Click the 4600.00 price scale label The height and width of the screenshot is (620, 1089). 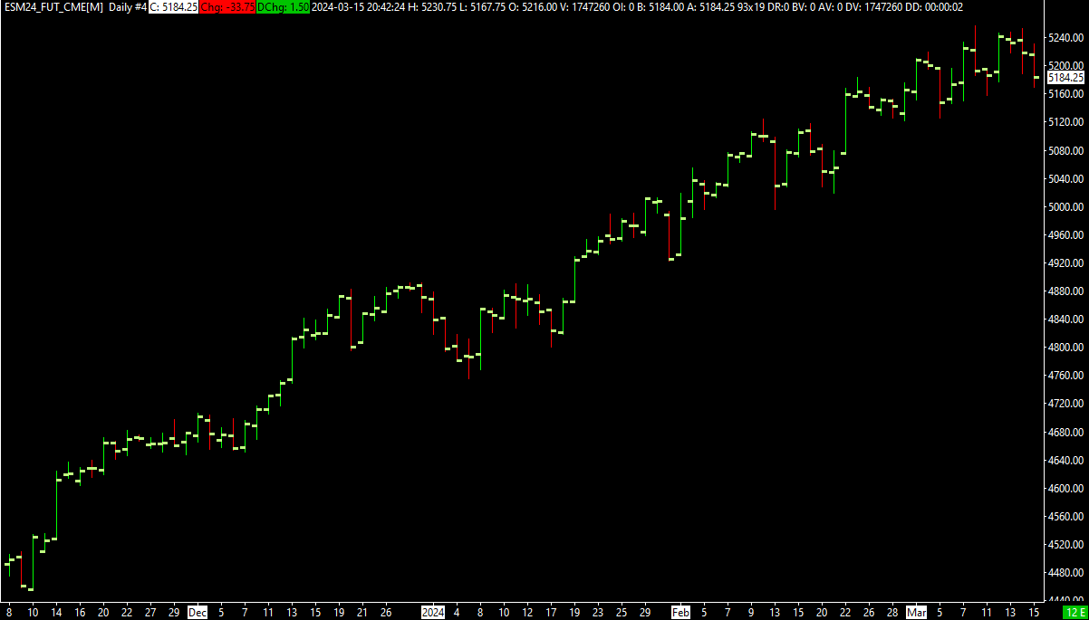[x=1066, y=489]
